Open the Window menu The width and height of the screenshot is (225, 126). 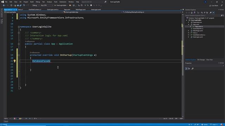[71, 2]
